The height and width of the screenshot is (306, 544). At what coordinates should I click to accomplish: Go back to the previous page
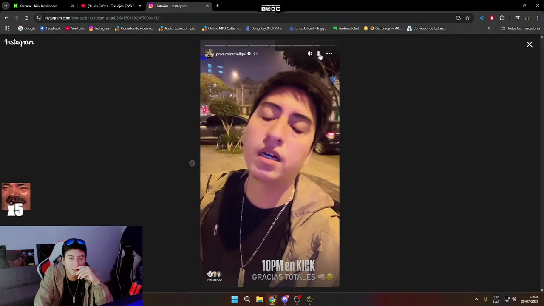[6, 18]
